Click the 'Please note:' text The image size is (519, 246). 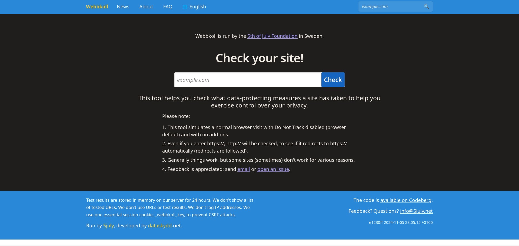tap(176, 116)
